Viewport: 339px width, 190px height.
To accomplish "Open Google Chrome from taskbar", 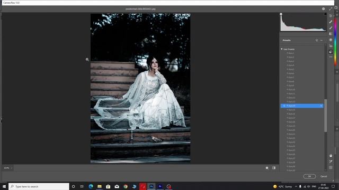I will (126, 186).
